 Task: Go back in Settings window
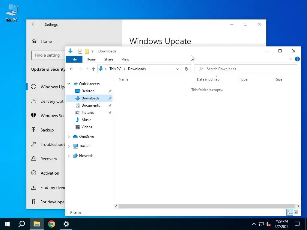point(34,24)
